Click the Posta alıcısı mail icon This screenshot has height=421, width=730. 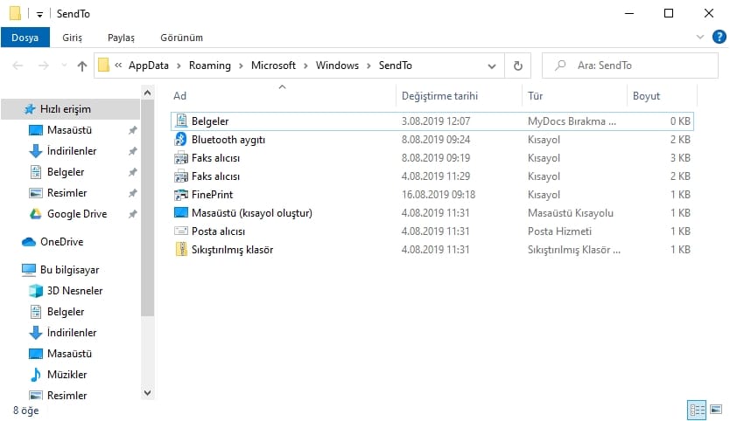(180, 231)
